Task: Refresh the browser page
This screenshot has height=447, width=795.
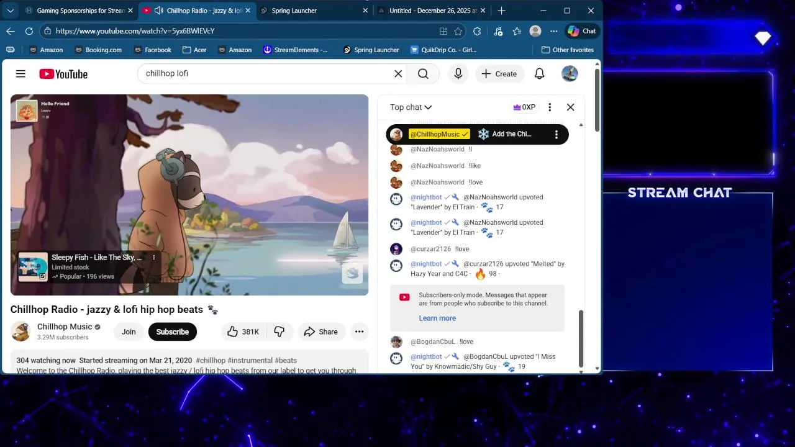Action: coord(29,31)
